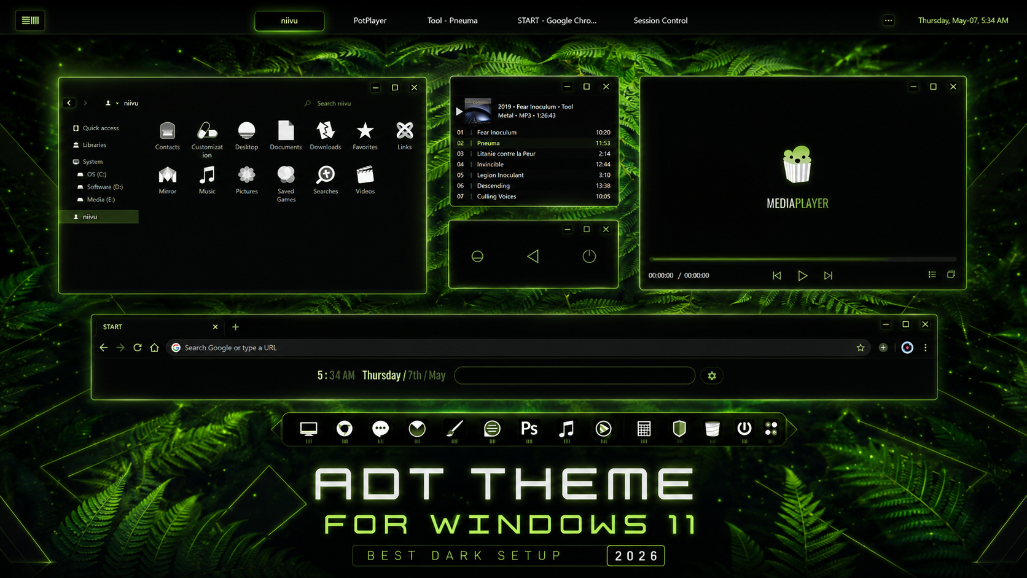Open the four-dots apps icon in the dock
Screen dimensions: 1027x578
pyautogui.click(x=771, y=428)
